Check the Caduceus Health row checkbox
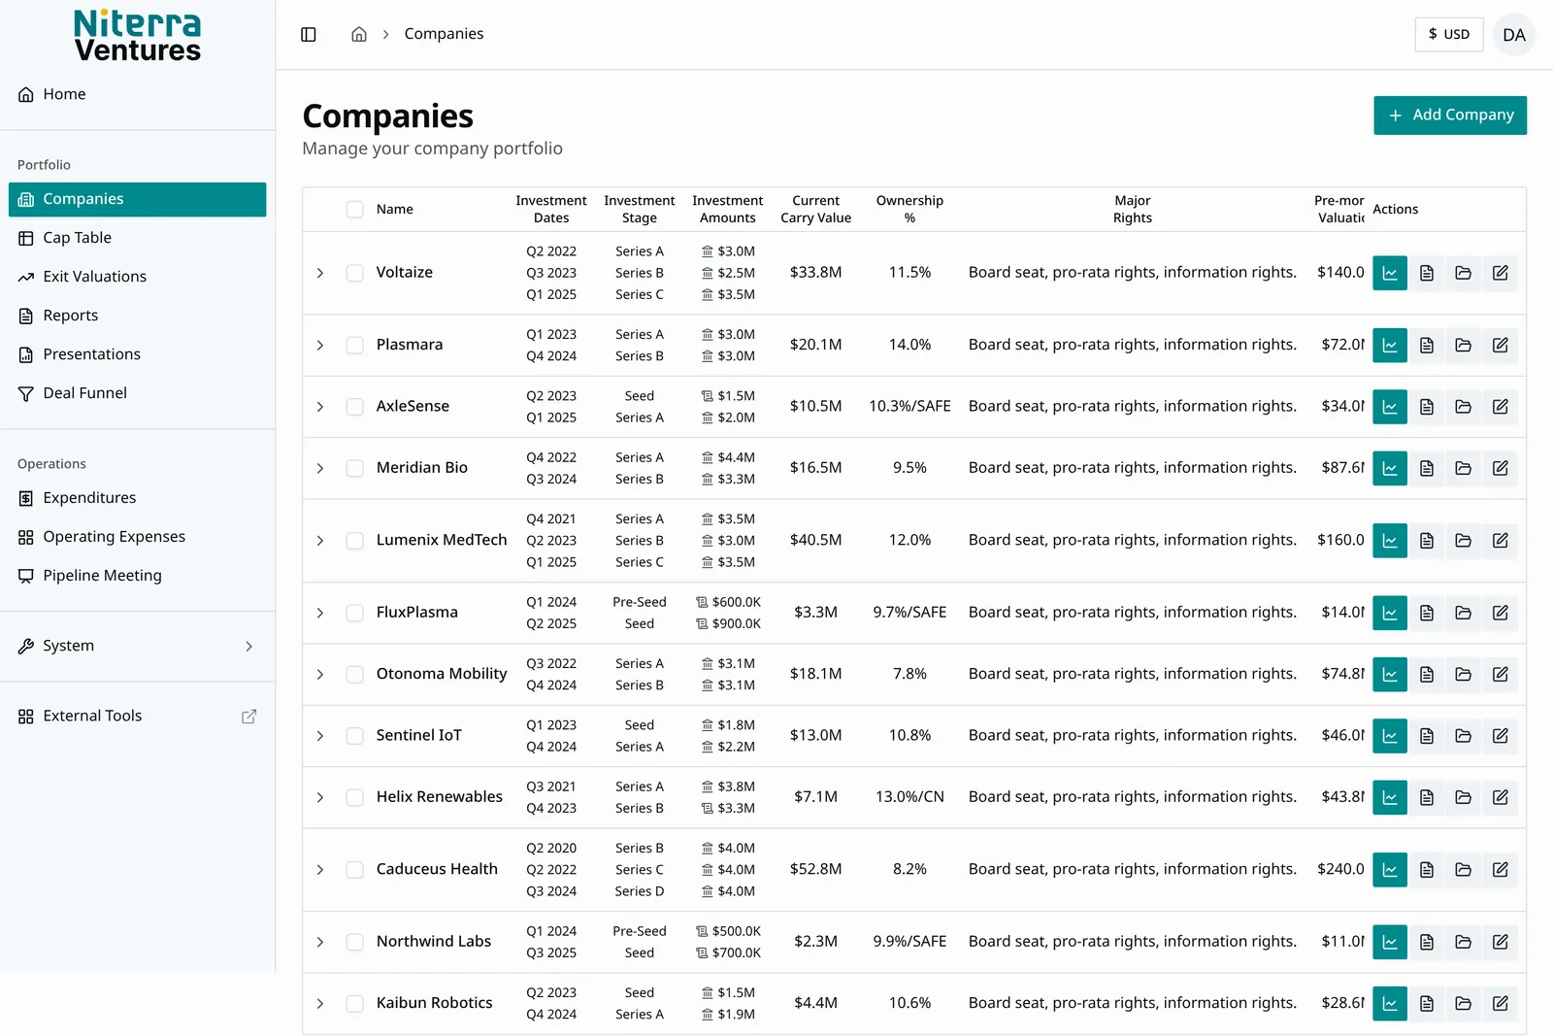Viewport: 1553px width, 1036px height. click(x=355, y=870)
